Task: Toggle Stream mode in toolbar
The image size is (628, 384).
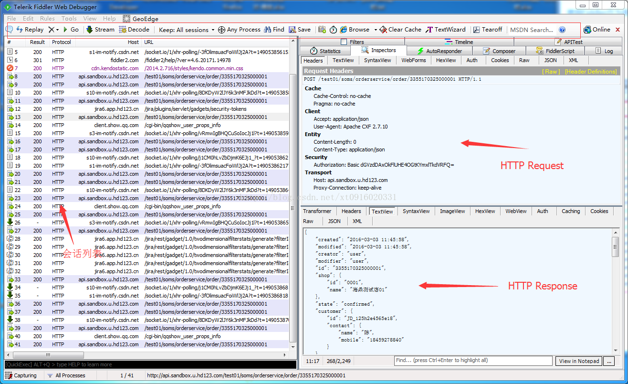Action: click(100, 30)
